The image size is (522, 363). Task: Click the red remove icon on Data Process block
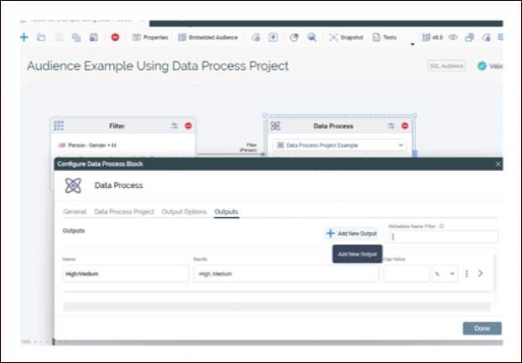coord(405,126)
